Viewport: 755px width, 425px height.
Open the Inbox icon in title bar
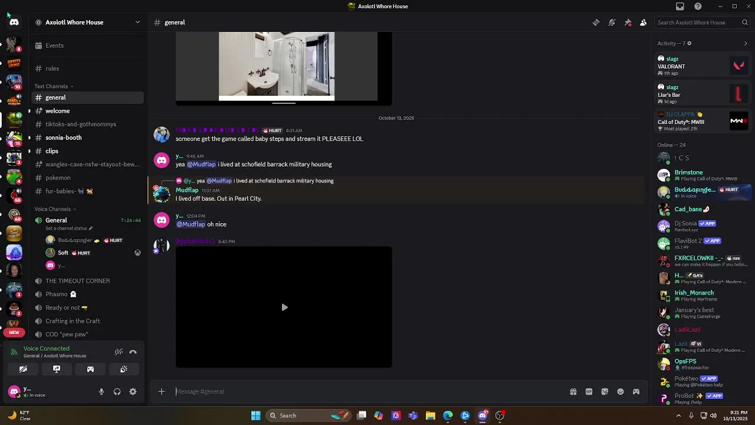[x=680, y=6]
